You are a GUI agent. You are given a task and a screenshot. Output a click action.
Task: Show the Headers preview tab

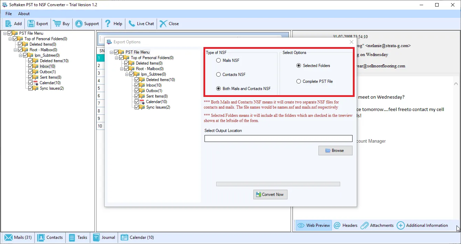point(346,225)
